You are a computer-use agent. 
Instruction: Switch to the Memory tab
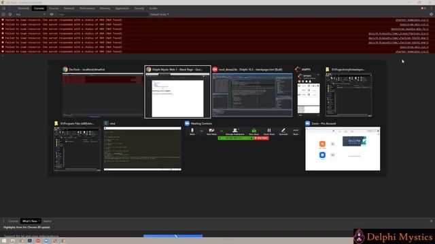(x=105, y=8)
